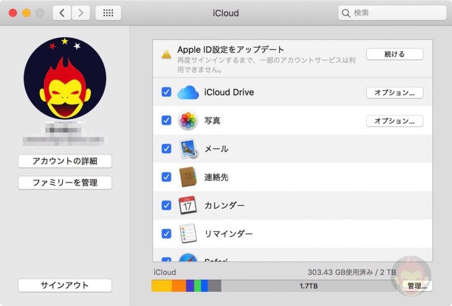The width and height of the screenshot is (452, 306).
Task: Toggle the 写真 checkbox
Action: pos(166,120)
